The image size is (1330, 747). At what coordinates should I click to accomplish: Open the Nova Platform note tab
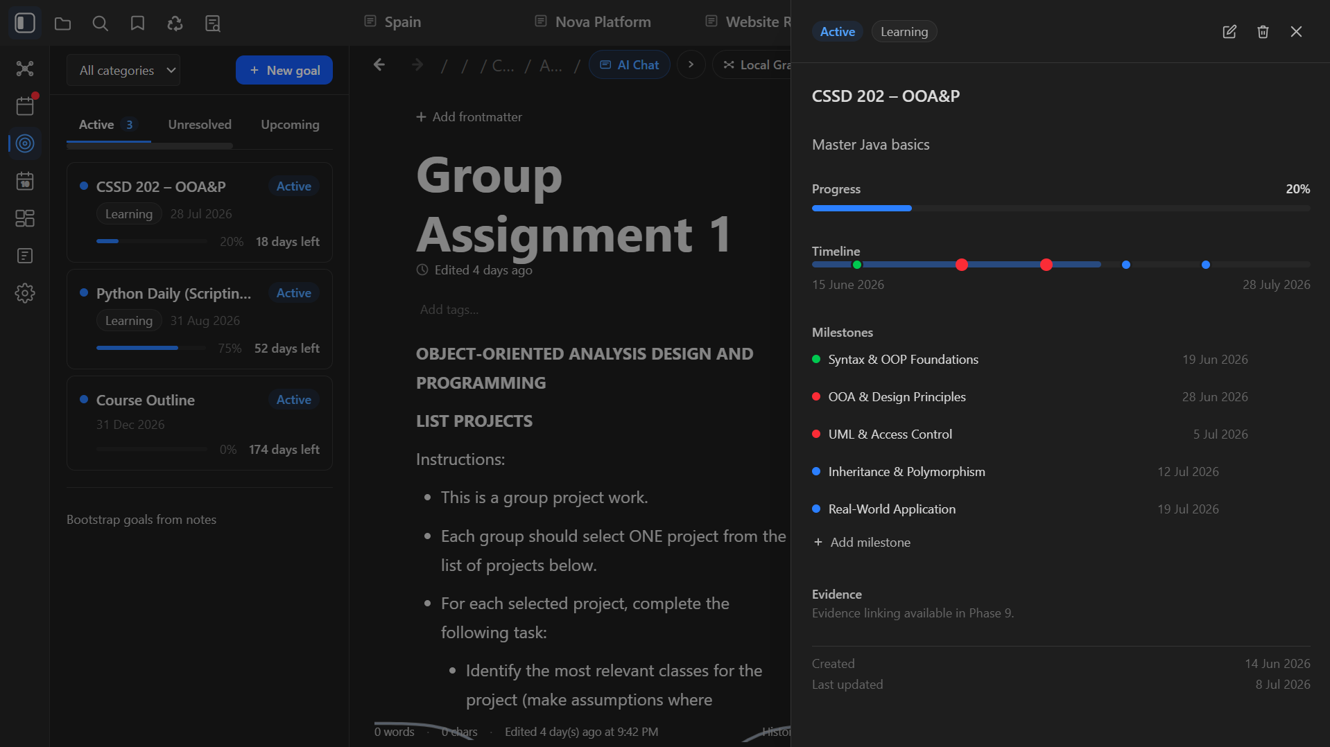(x=592, y=22)
